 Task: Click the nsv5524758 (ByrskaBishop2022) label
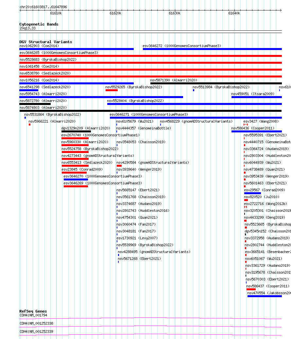coord(90,149)
